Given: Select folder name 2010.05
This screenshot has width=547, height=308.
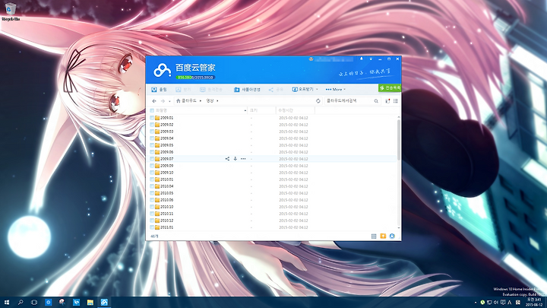Looking at the screenshot, I should coord(166,193).
